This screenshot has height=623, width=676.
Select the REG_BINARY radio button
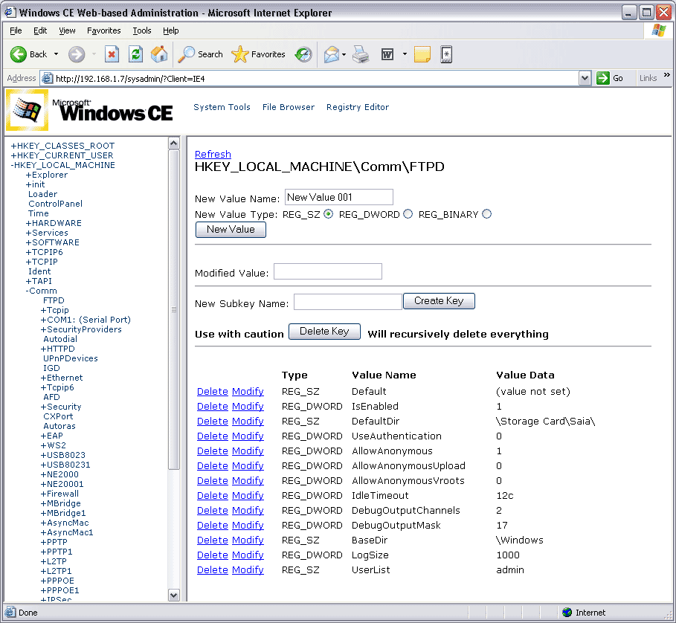point(487,214)
